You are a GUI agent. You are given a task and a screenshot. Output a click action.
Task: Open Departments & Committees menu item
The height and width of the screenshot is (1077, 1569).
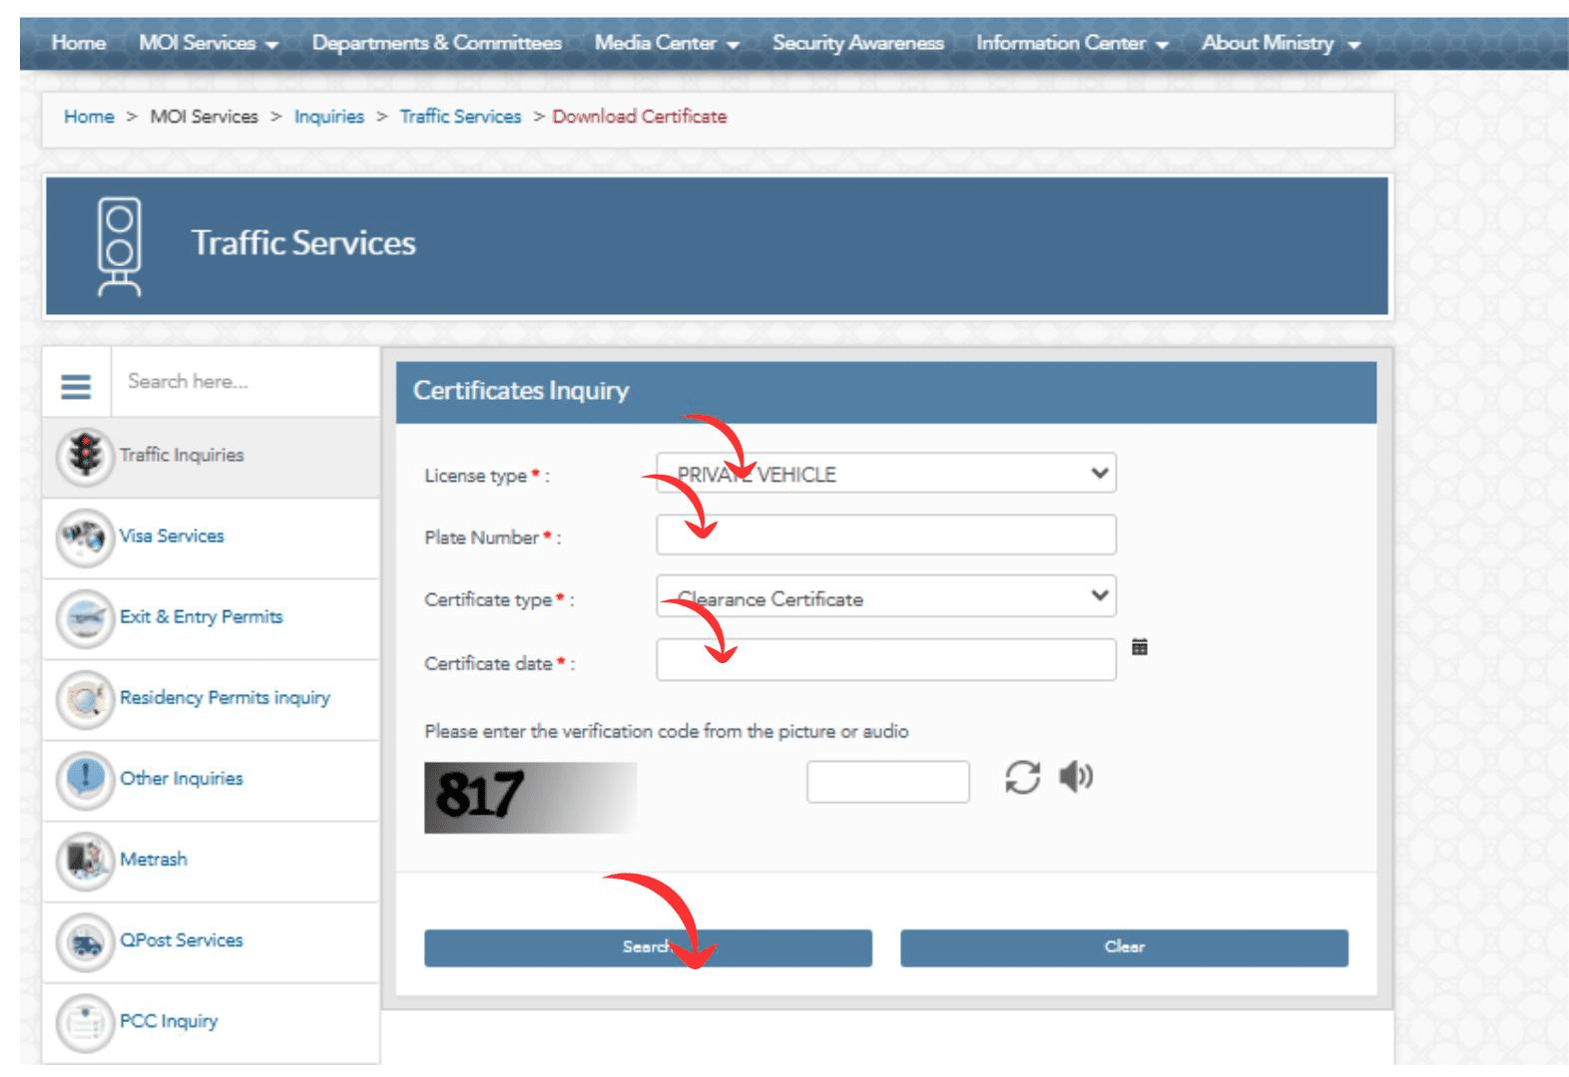click(437, 43)
